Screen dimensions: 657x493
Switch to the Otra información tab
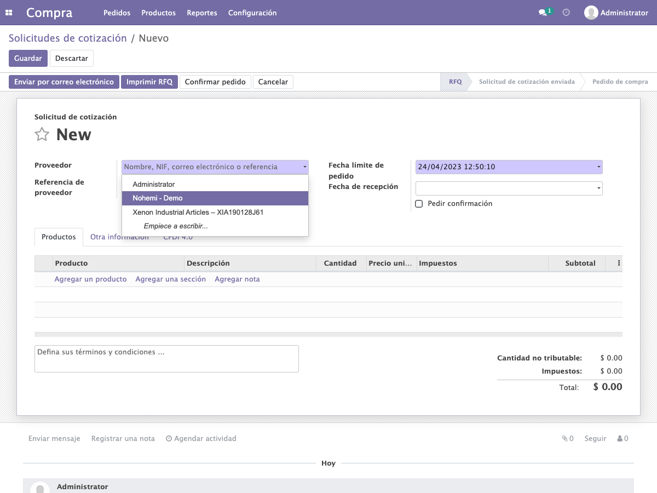pos(119,237)
